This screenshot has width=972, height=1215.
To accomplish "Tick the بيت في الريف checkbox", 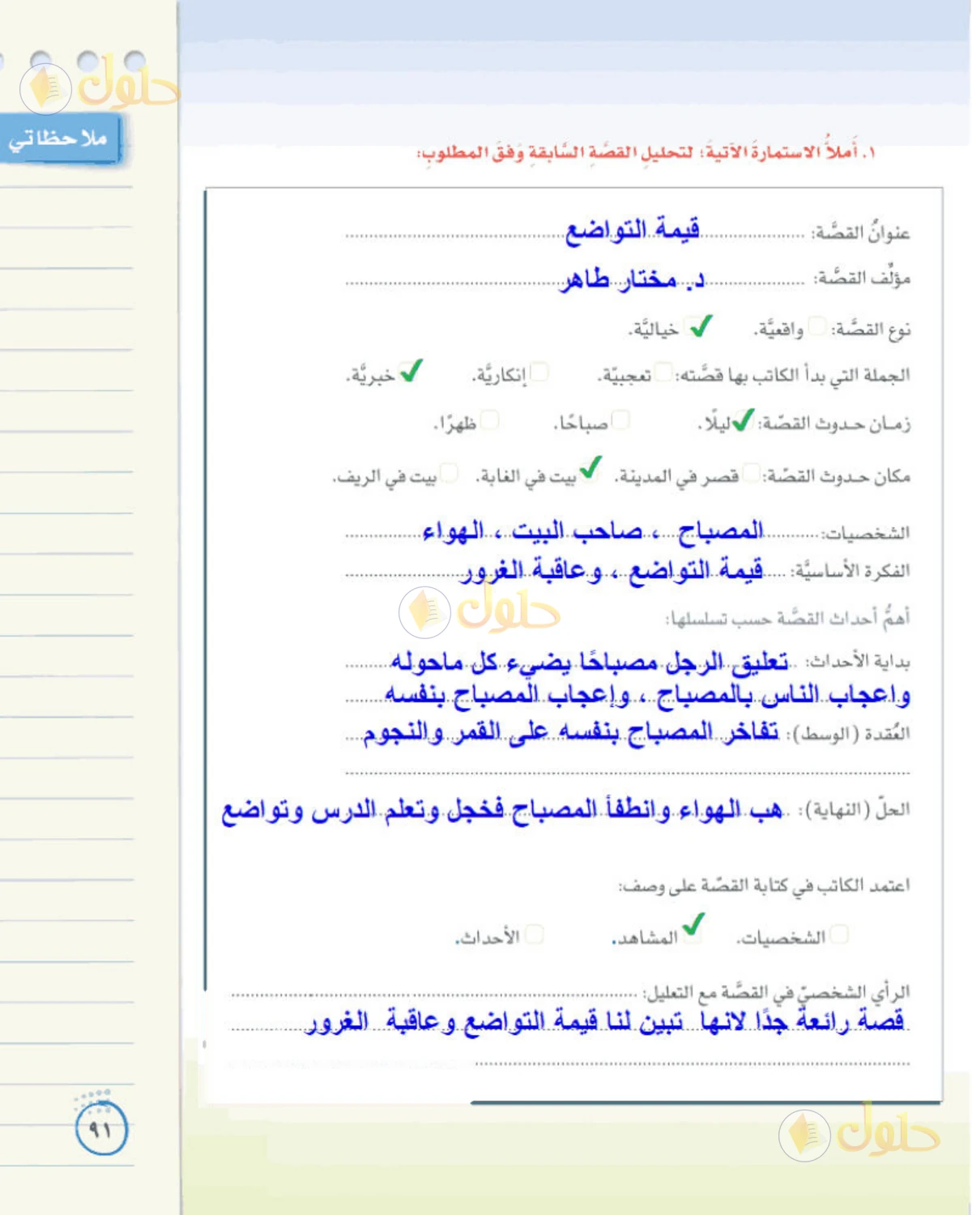I will 448,472.
